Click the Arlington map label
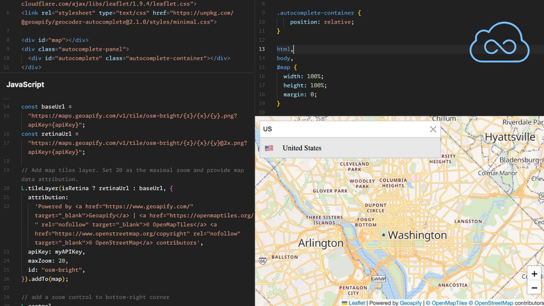 click(321, 243)
